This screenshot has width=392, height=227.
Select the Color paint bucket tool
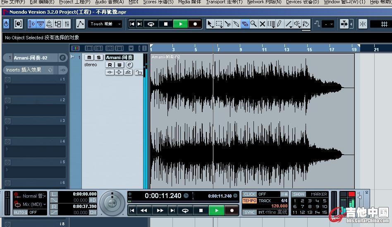[x=306, y=24]
